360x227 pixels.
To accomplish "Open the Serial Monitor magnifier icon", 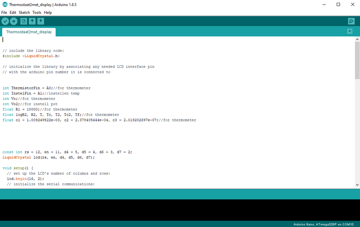I will 351,21.
